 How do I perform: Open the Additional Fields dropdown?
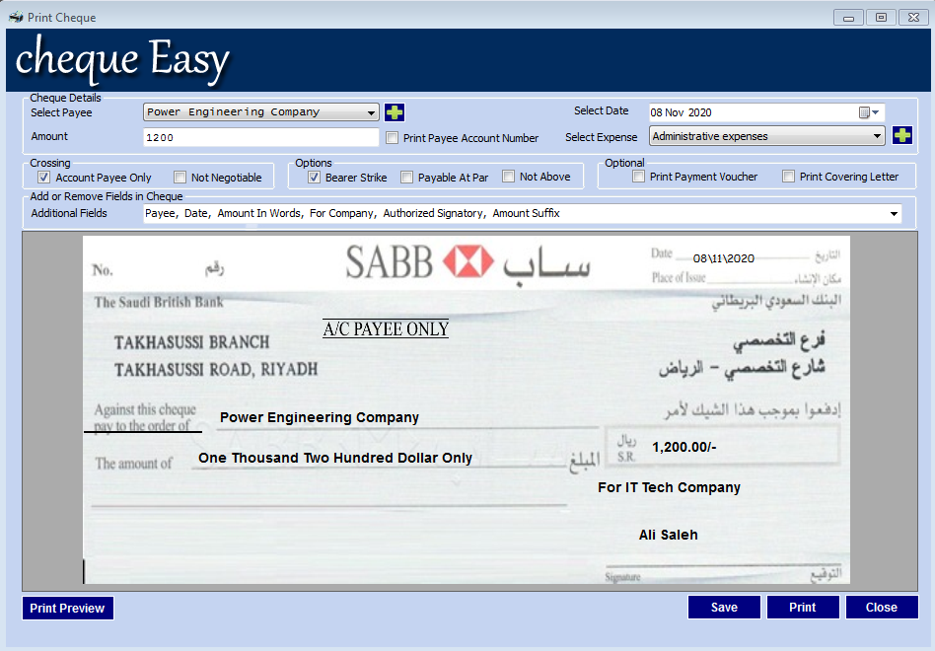(x=894, y=213)
